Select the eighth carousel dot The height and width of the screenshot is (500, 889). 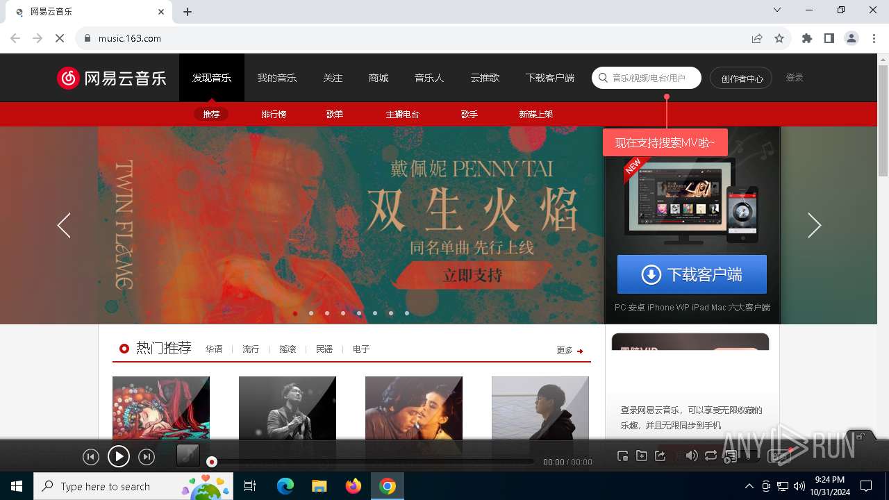pos(407,313)
